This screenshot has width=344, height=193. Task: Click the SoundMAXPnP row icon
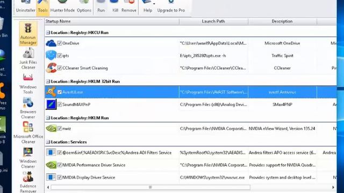51,105
